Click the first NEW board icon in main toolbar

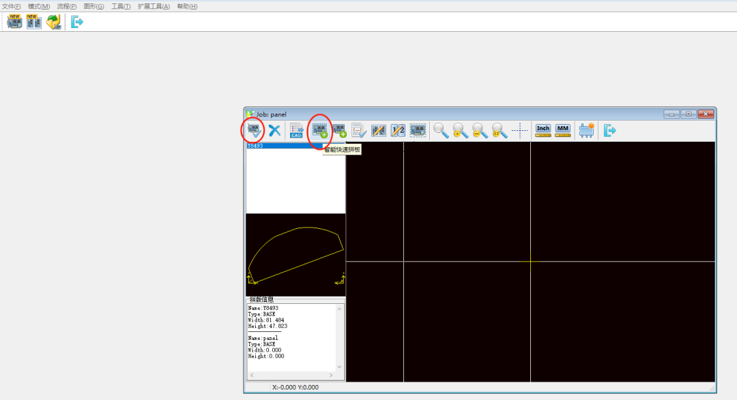(x=14, y=22)
